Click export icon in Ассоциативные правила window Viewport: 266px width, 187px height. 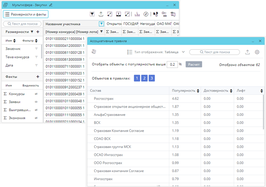click(248, 52)
